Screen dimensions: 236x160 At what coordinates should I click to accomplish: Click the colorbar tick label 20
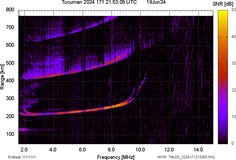(x=234, y=90)
